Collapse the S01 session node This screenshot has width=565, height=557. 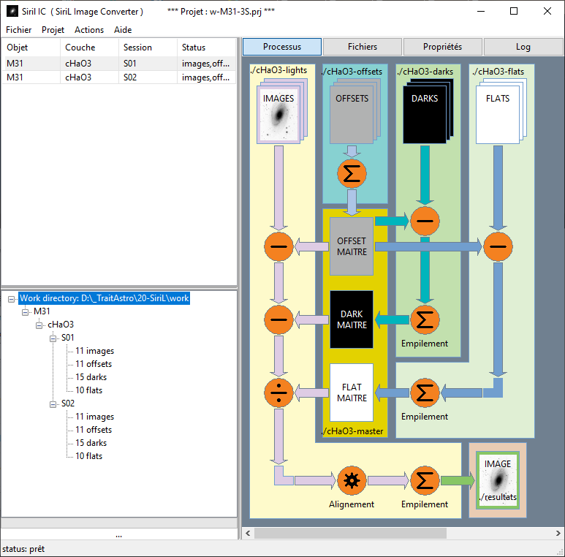[x=53, y=338]
